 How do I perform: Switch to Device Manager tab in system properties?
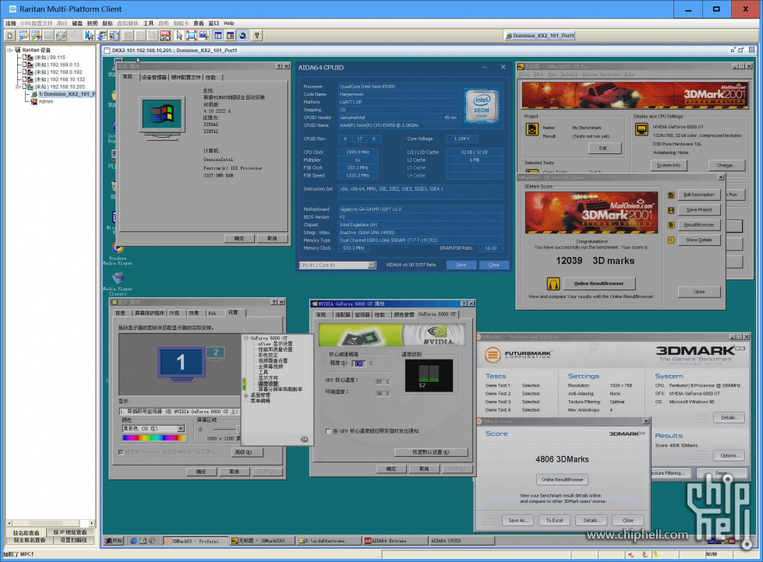pos(154,77)
